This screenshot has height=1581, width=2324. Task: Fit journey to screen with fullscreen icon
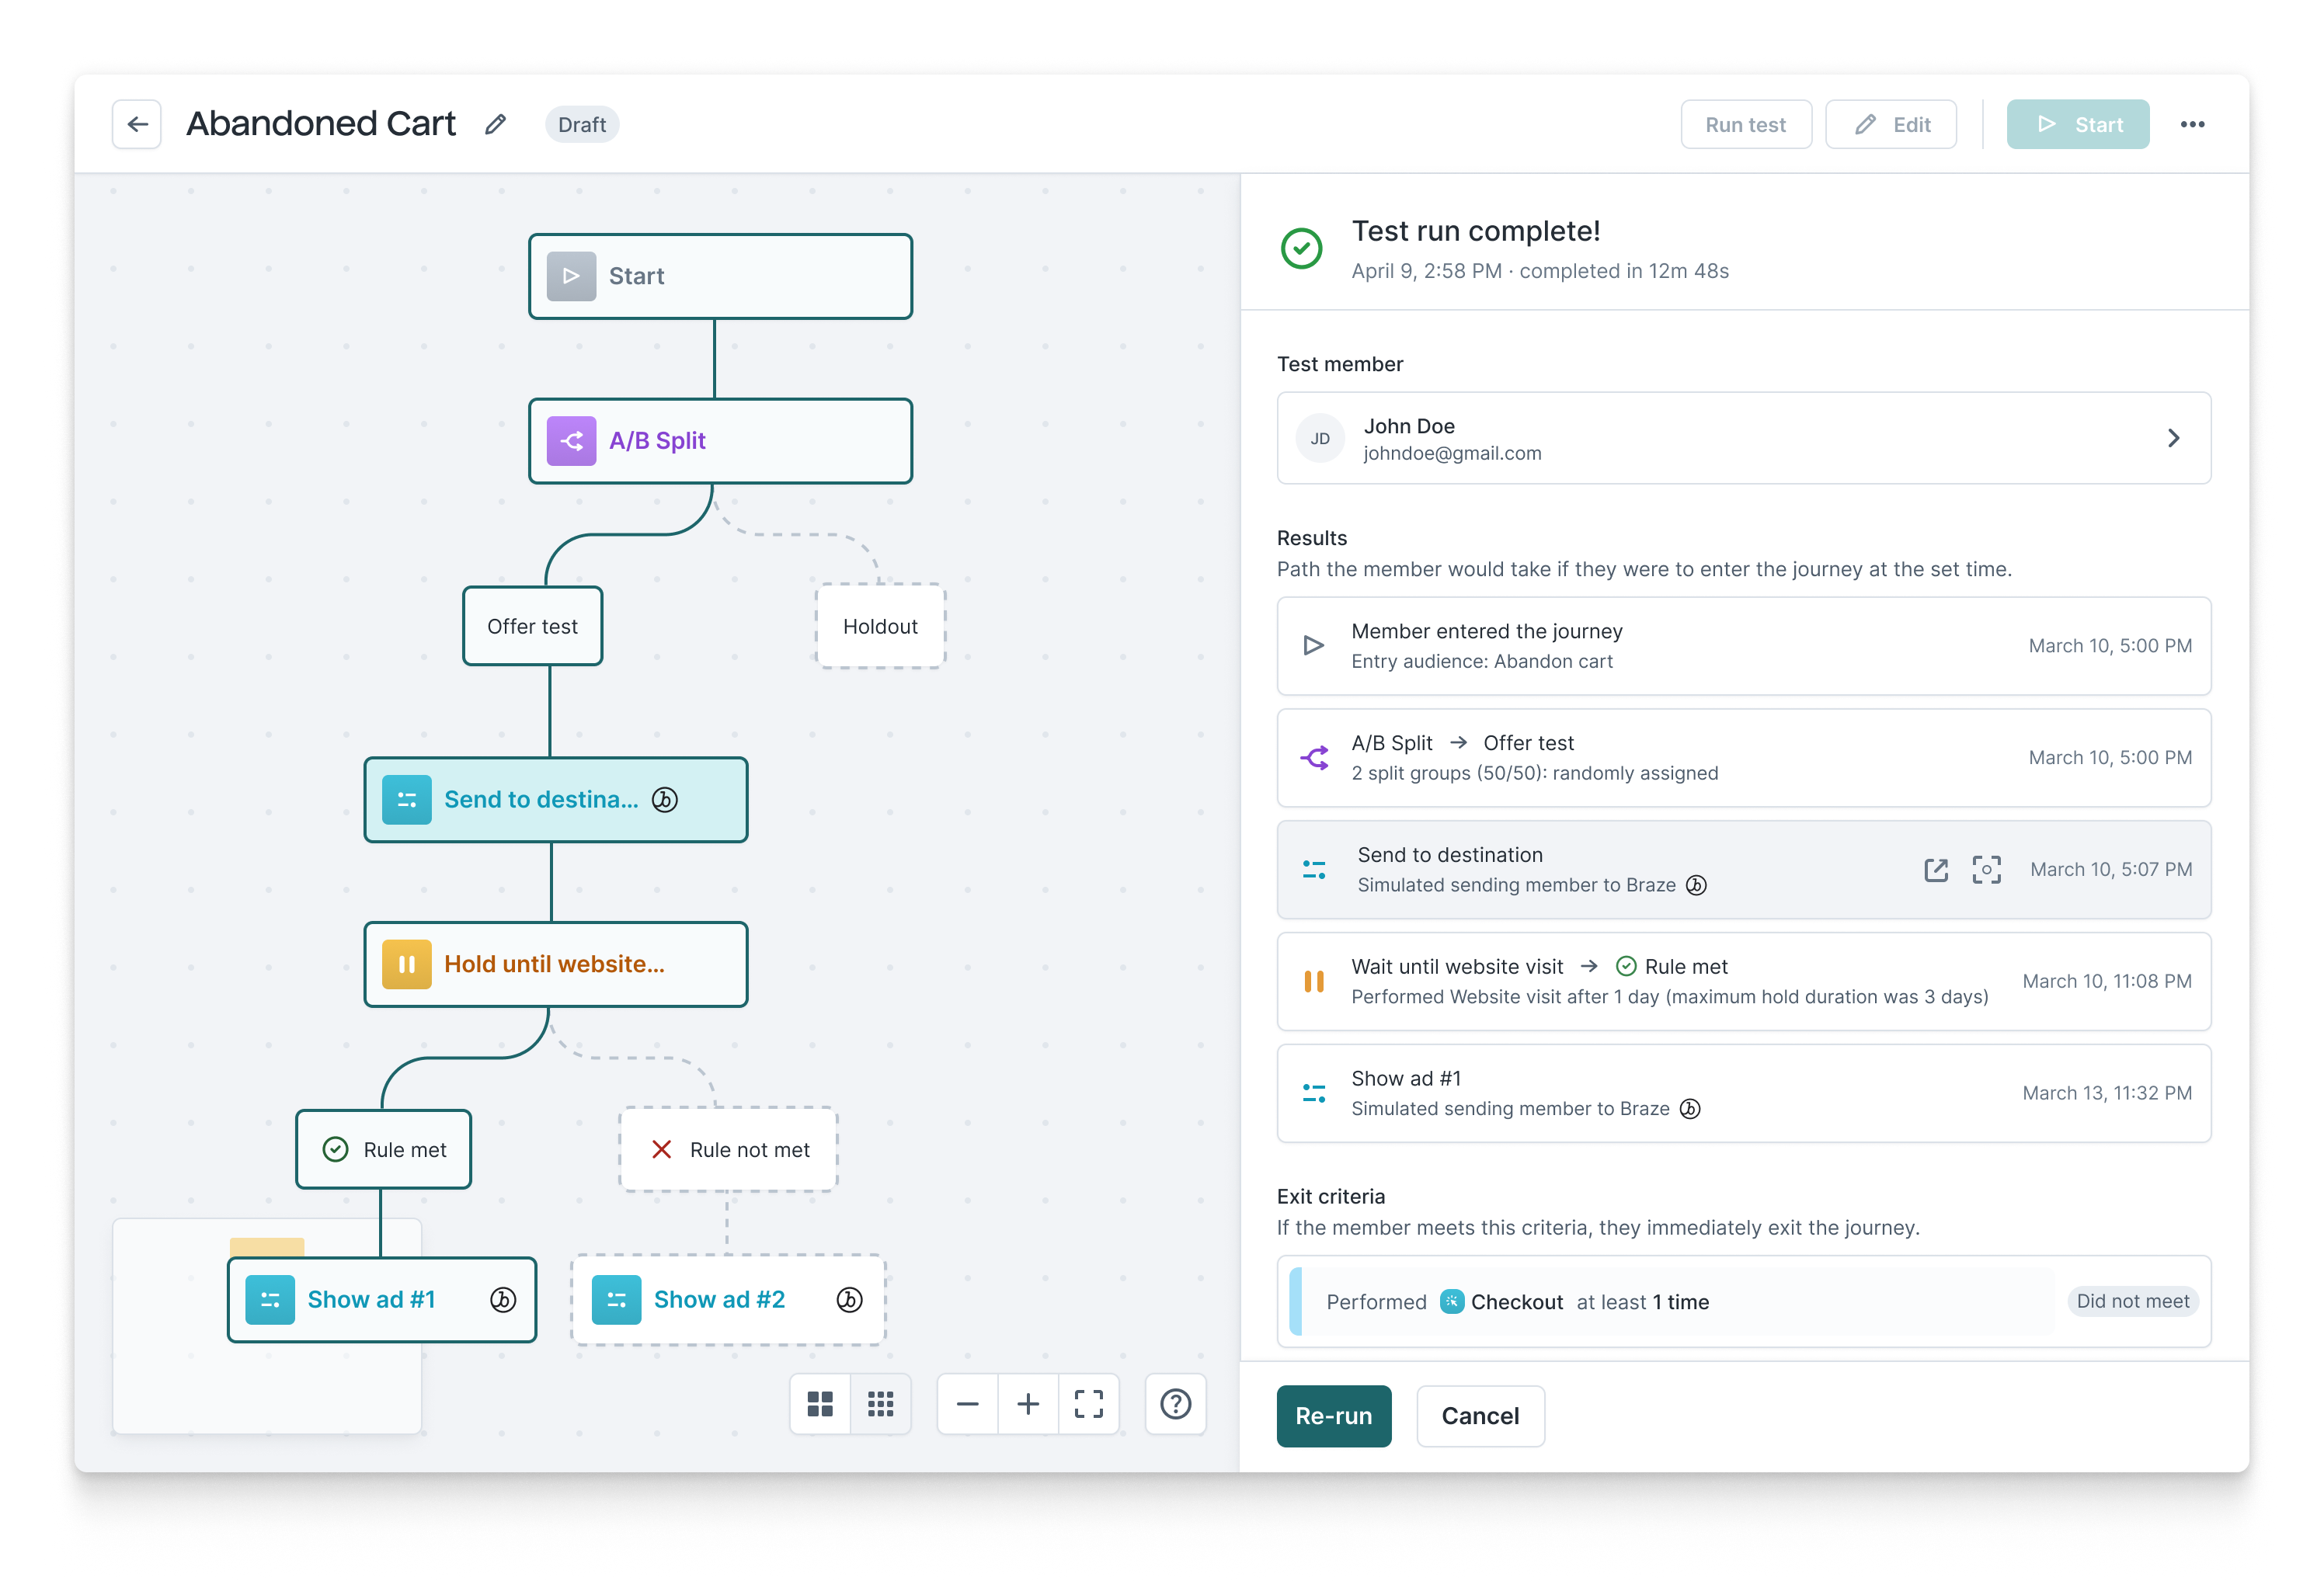pos(1088,1404)
